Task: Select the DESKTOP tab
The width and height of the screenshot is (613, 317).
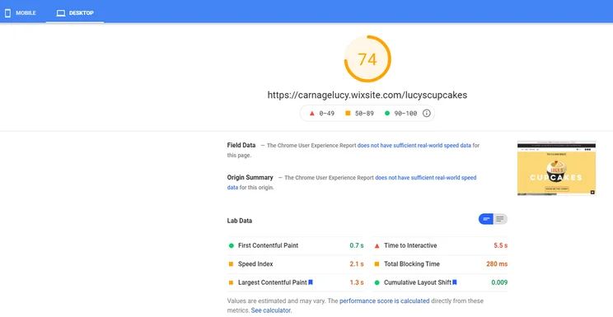Action: point(75,13)
